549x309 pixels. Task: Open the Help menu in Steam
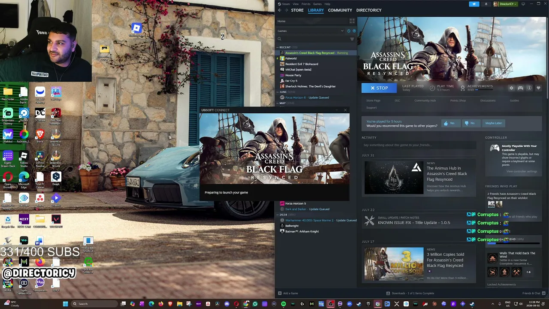click(x=327, y=4)
